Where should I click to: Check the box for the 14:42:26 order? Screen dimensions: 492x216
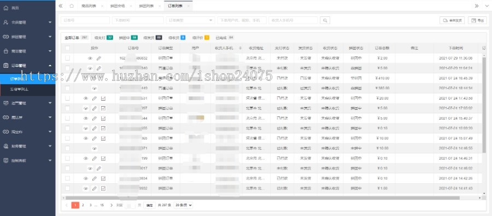click(67, 178)
